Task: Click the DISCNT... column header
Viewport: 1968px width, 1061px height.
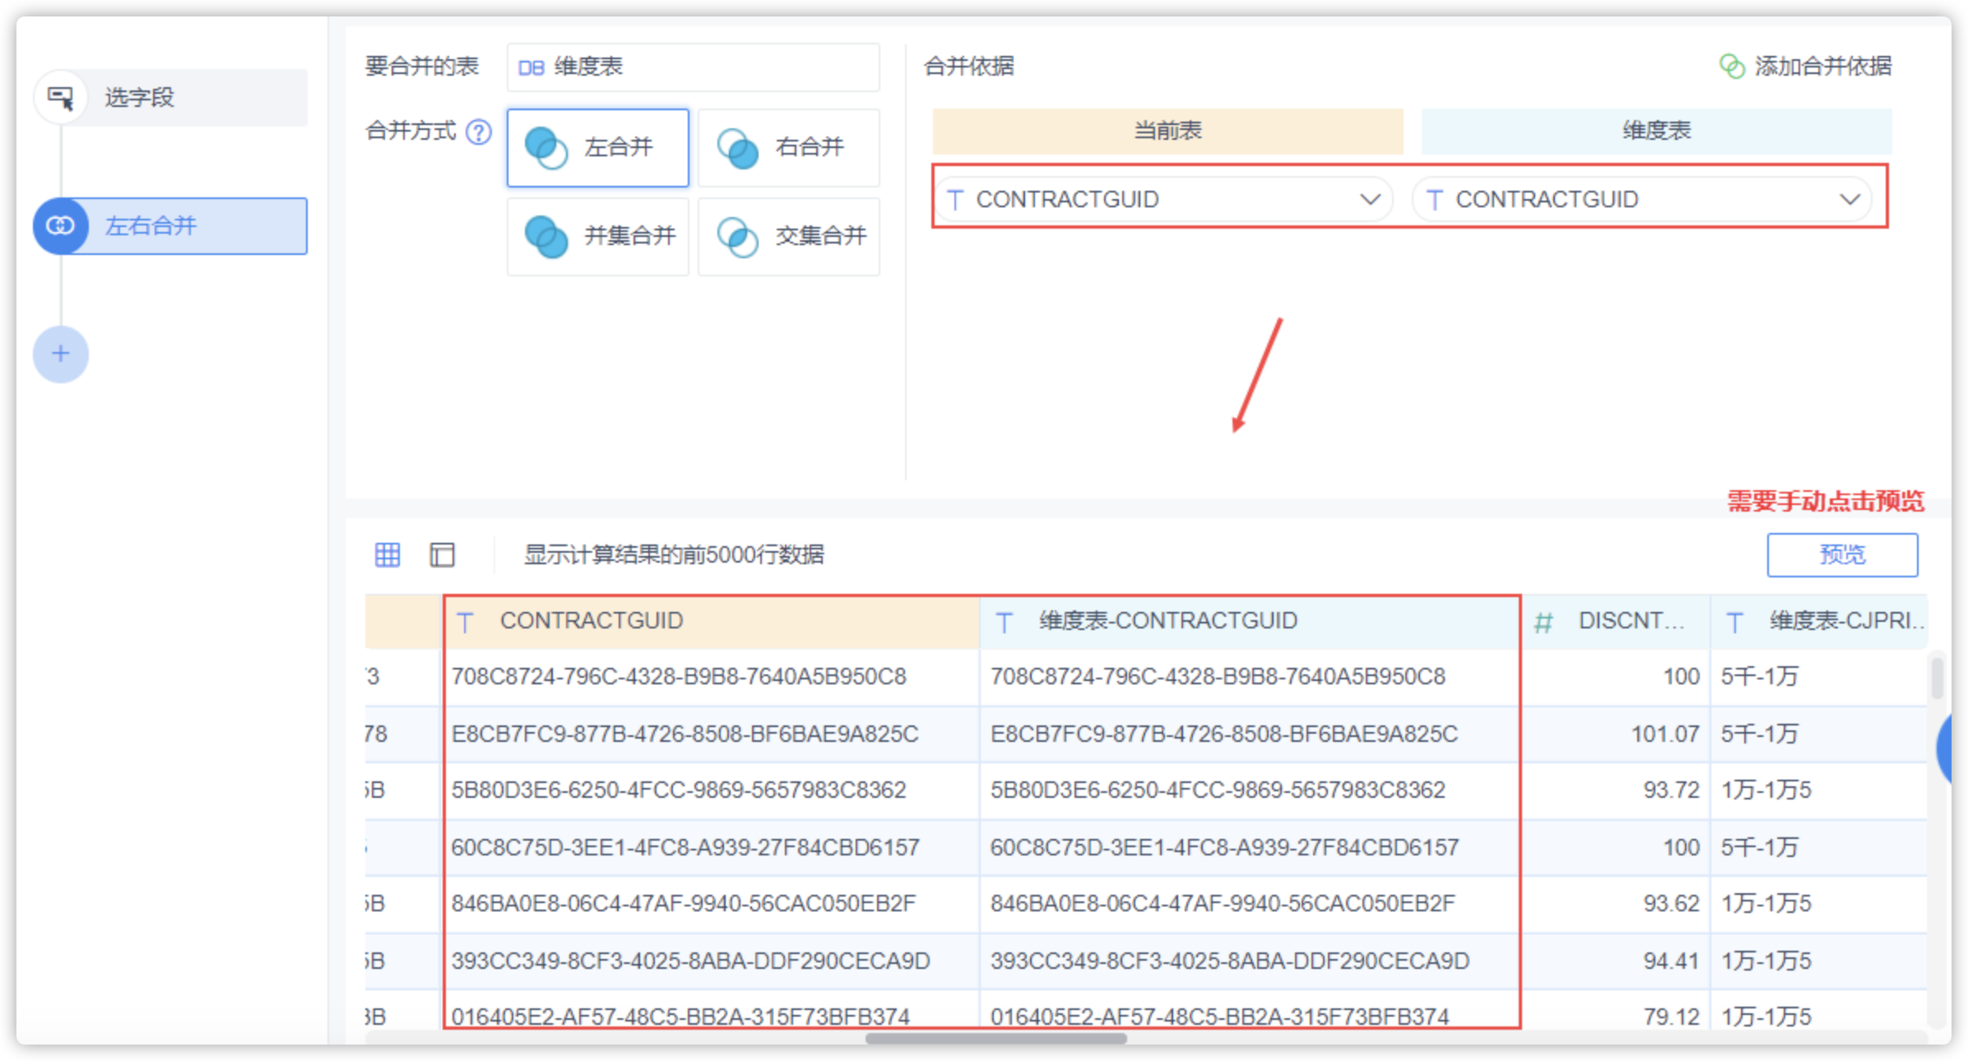Action: point(1616,621)
